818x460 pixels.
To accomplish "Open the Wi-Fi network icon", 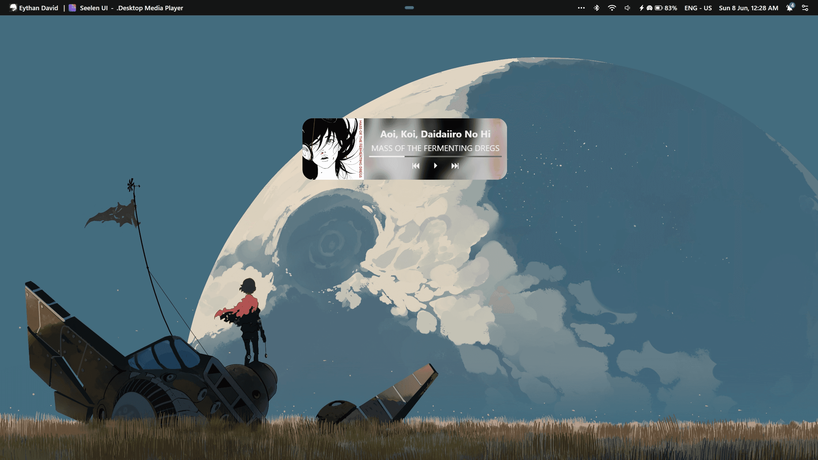I will click(x=612, y=8).
